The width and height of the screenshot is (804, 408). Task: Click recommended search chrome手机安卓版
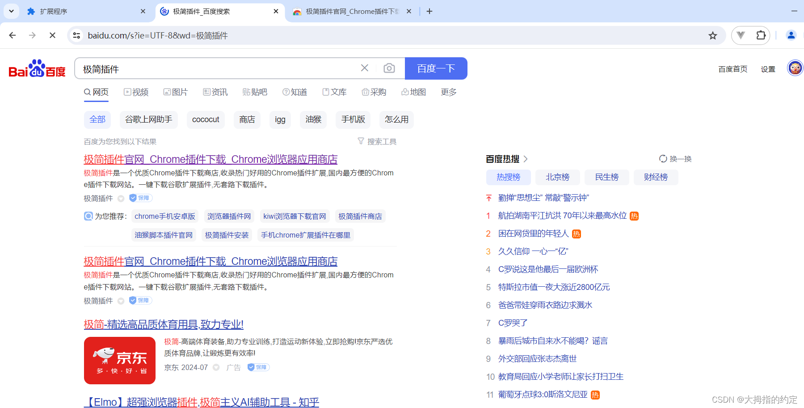(165, 217)
